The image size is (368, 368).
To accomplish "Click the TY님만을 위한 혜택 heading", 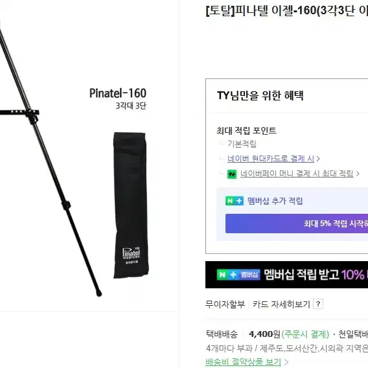I will [260, 95].
